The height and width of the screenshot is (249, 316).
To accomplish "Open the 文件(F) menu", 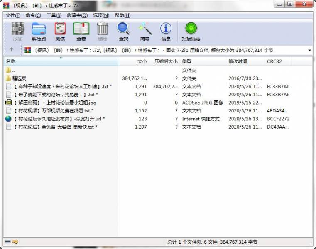I will [x=13, y=15].
